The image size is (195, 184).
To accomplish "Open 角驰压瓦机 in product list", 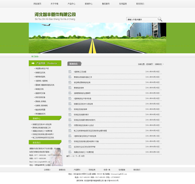I will tap(39, 89).
